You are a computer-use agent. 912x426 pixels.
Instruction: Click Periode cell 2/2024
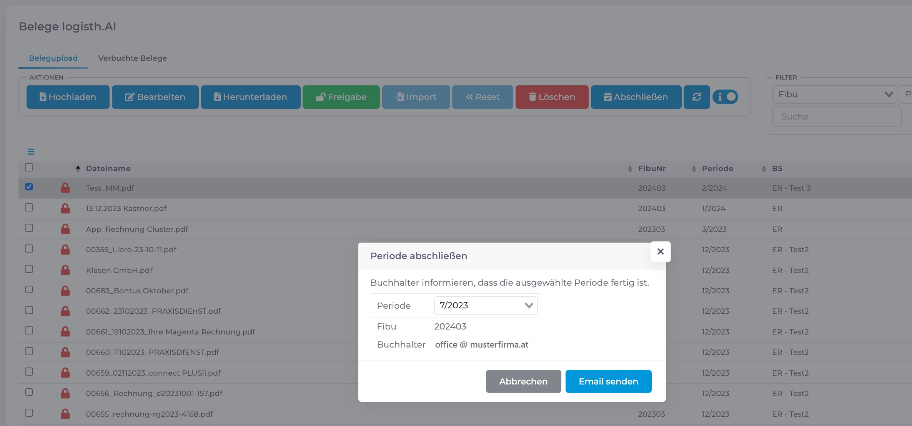point(714,188)
